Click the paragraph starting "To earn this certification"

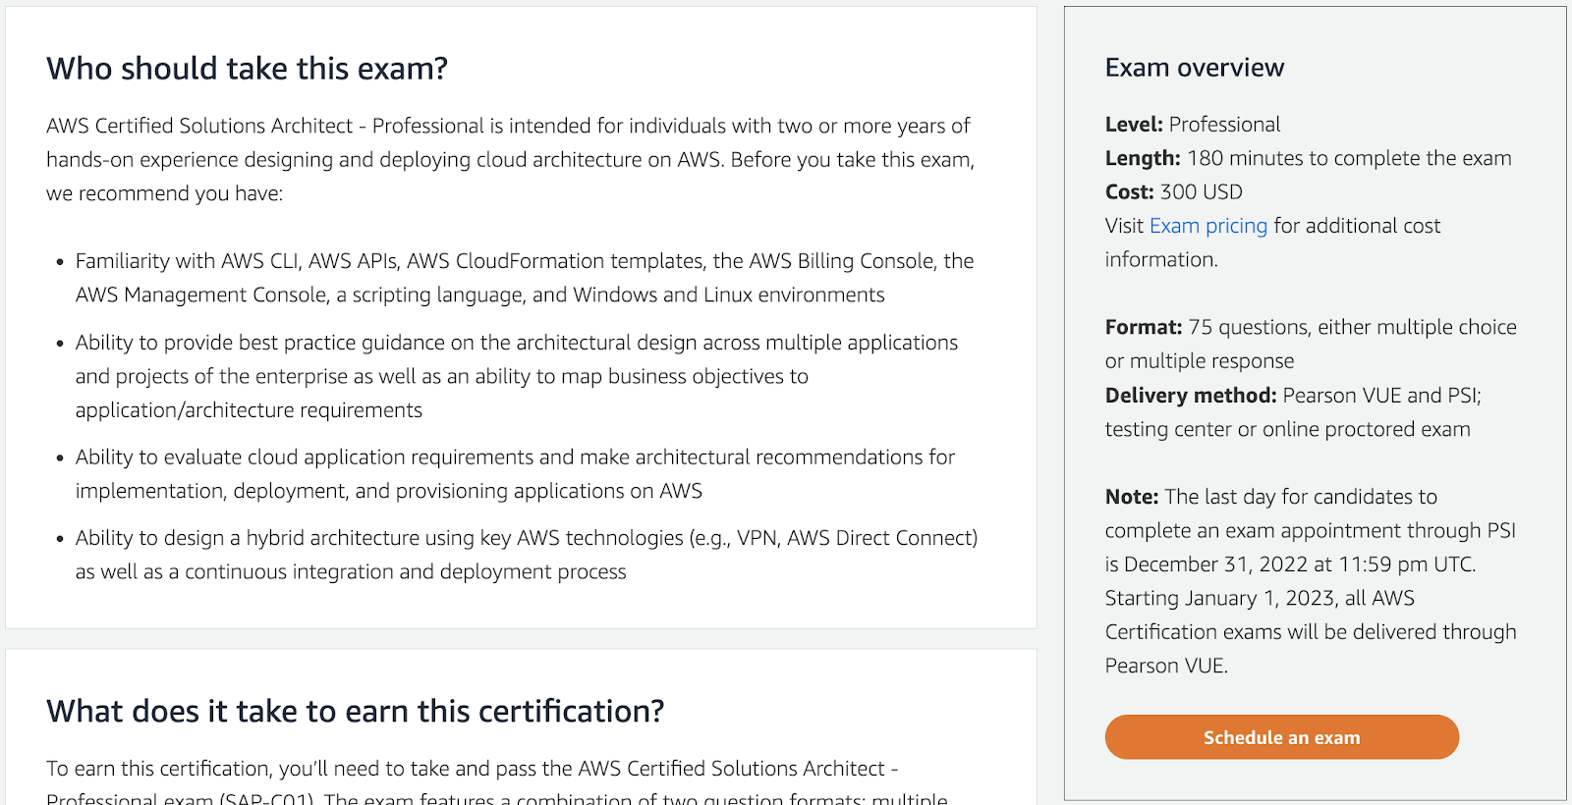tap(472, 769)
